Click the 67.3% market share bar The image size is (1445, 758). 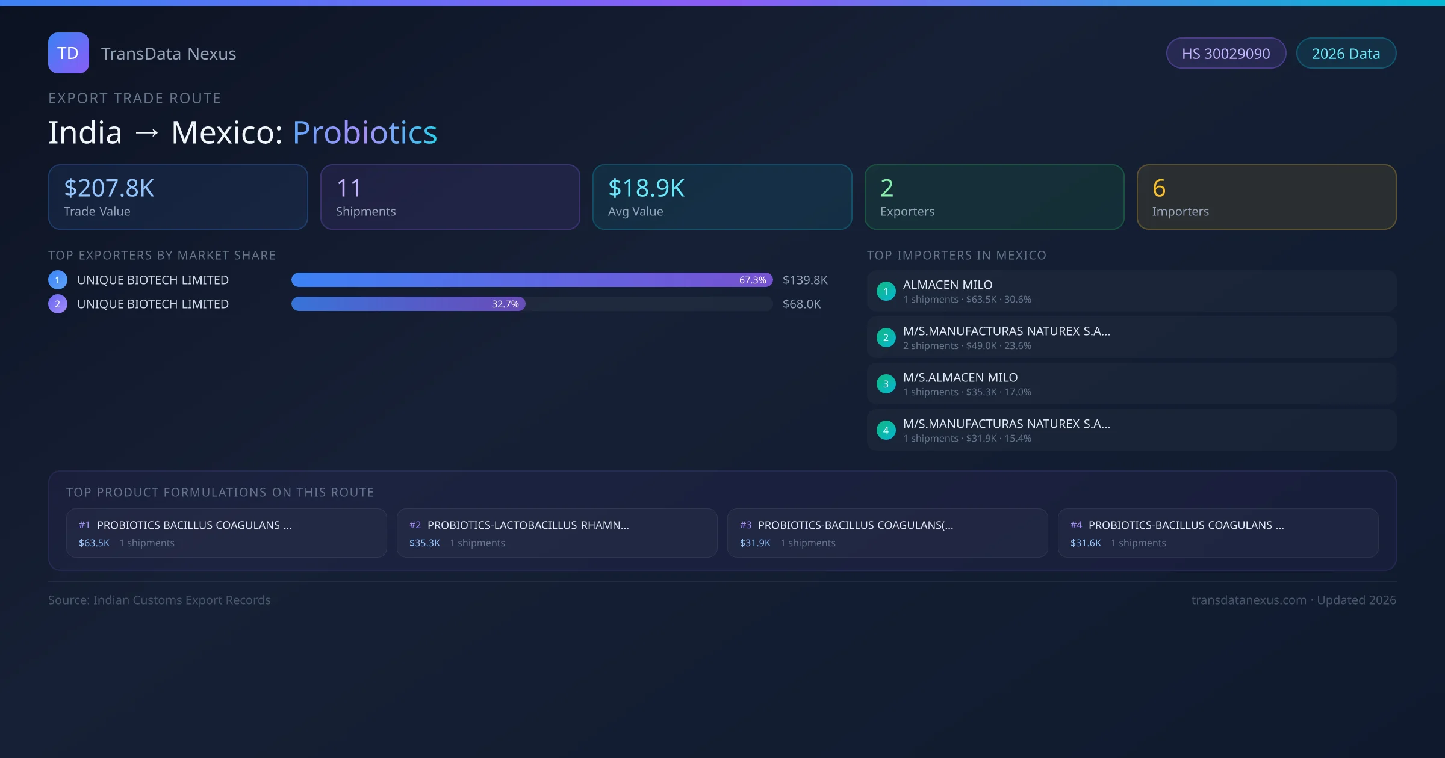530,280
